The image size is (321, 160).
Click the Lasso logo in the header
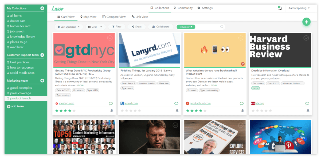pyautogui.click(x=57, y=8)
